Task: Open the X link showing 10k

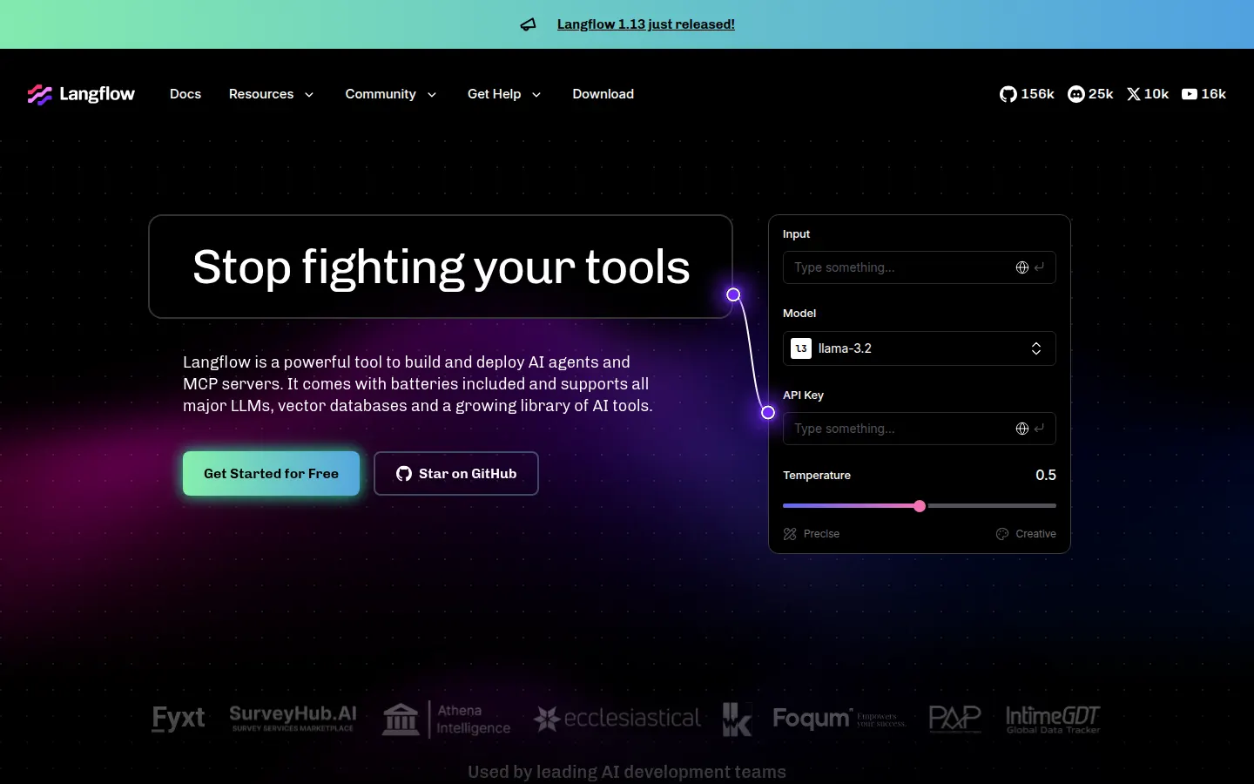Action: point(1148,94)
